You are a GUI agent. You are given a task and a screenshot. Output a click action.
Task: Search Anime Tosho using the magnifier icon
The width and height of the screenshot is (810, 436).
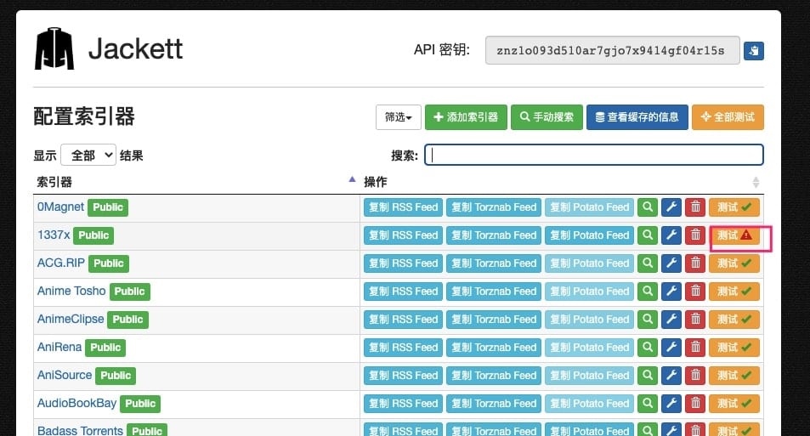[x=648, y=292]
